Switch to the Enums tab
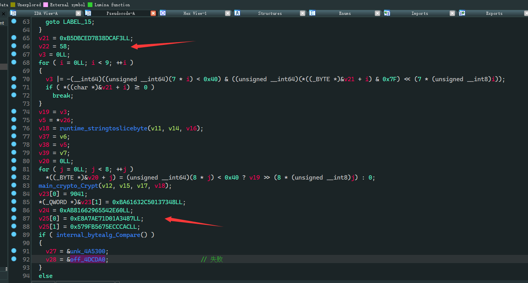This screenshot has height=283, width=528. pyautogui.click(x=345, y=13)
